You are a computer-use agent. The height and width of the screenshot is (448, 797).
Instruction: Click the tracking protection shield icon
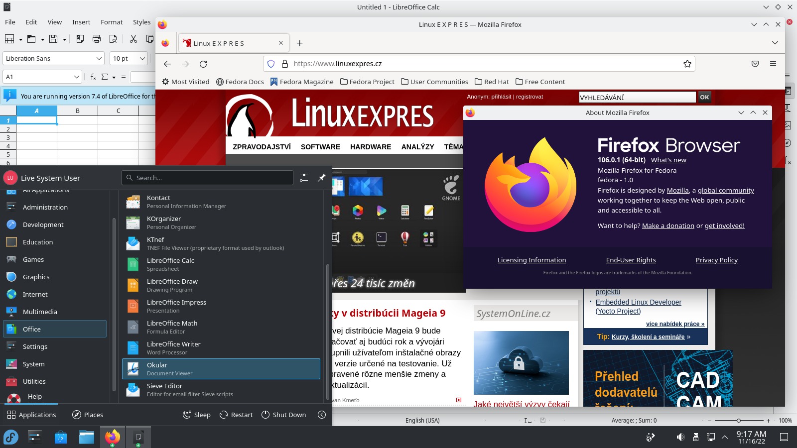point(271,64)
